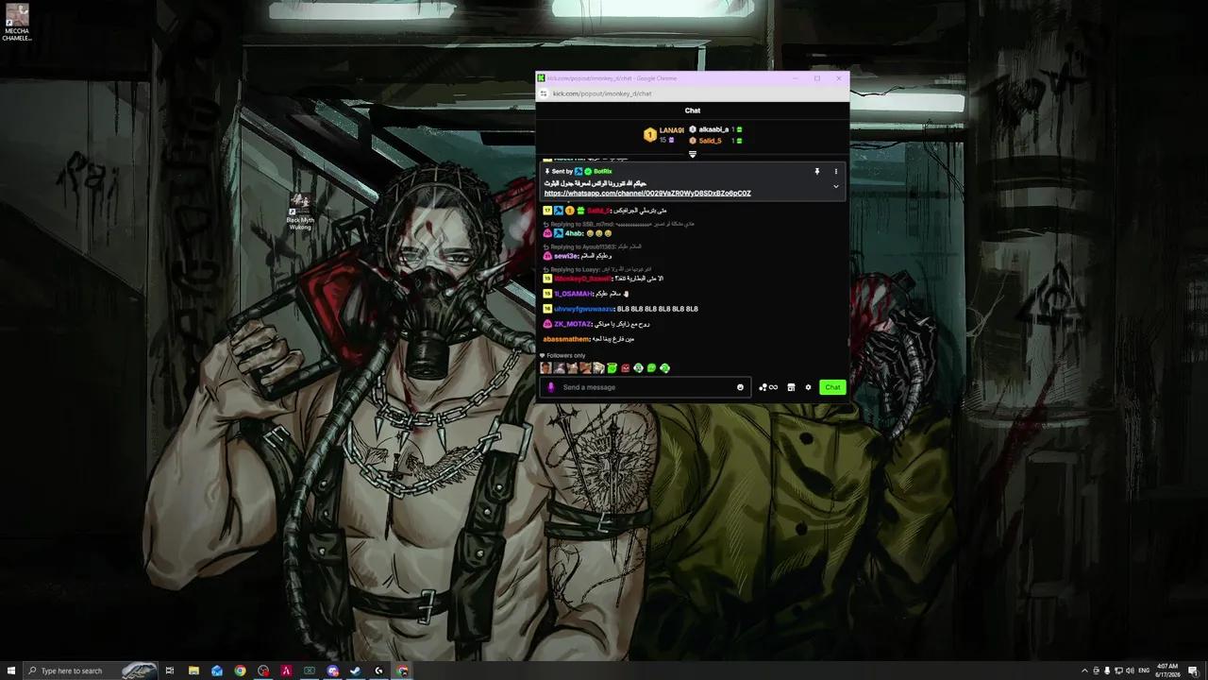The width and height of the screenshot is (1208, 680).
Task: Open the notification center icon
Action: 1194,671
